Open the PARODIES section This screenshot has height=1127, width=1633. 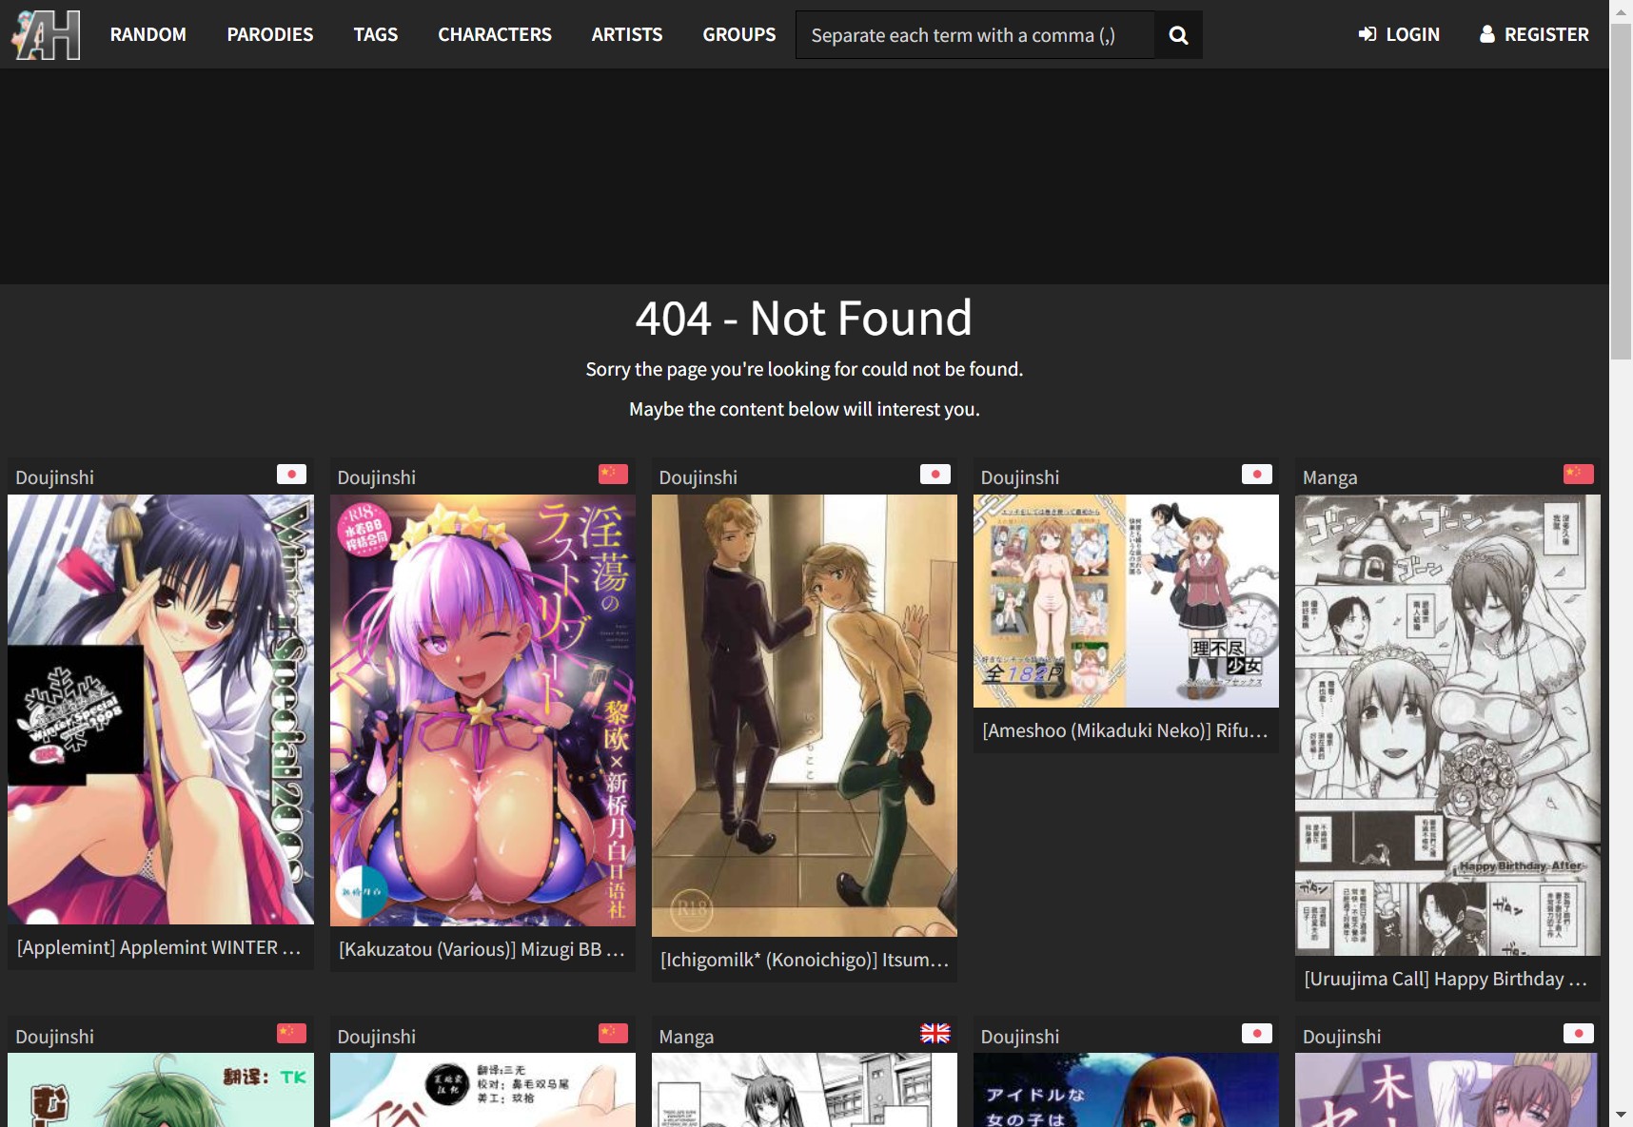pos(270,34)
